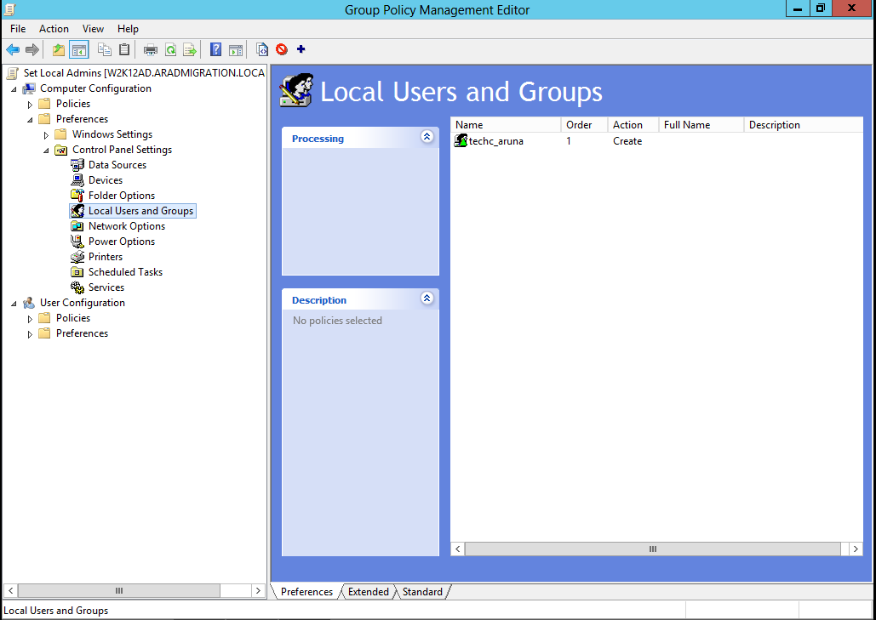
Task: Expand the Windows Settings folder
Action: pos(47,134)
